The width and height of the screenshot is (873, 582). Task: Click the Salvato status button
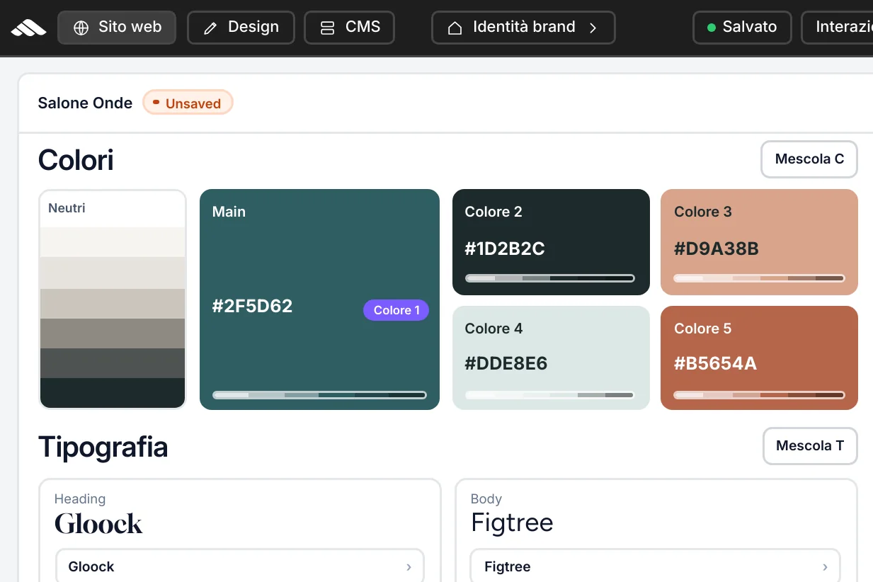742,28
